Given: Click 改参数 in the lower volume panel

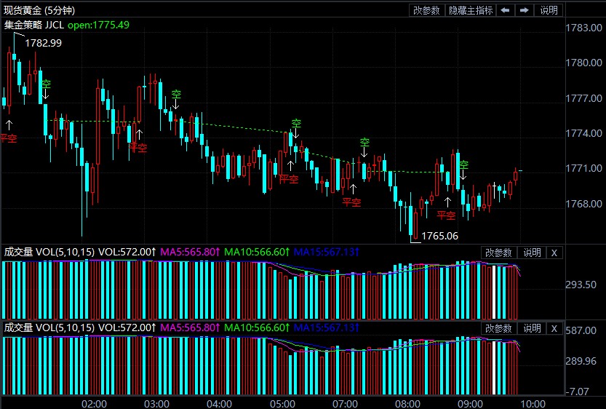Looking at the screenshot, I should point(498,329).
